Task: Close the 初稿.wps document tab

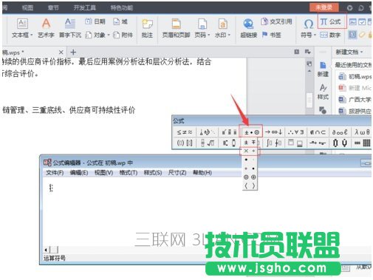Action: coord(61,52)
